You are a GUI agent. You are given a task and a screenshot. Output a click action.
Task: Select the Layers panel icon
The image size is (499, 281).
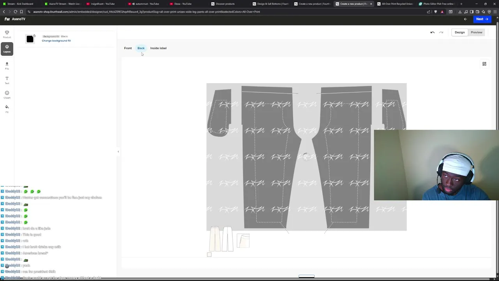pyautogui.click(x=7, y=49)
